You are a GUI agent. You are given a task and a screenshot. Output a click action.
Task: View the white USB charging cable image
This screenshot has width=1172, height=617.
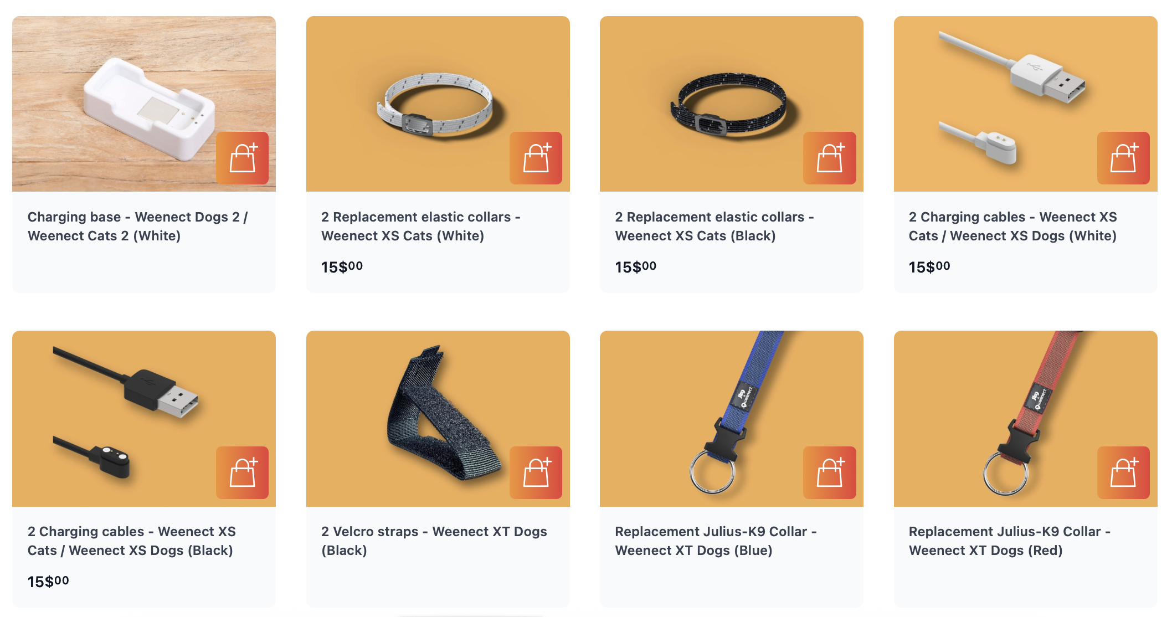pos(1025,104)
